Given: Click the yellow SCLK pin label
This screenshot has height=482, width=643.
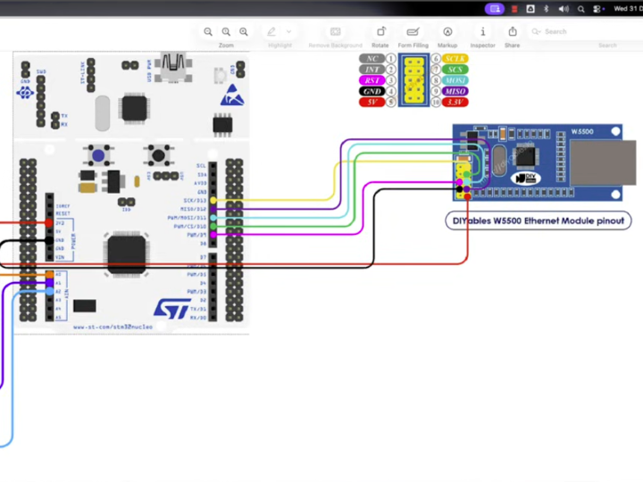Looking at the screenshot, I should pyautogui.click(x=455, y=58).
